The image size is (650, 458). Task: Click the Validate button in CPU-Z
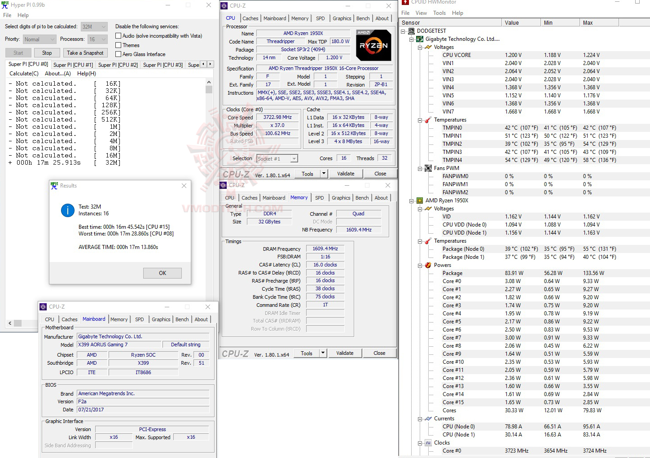pos(346,173)
